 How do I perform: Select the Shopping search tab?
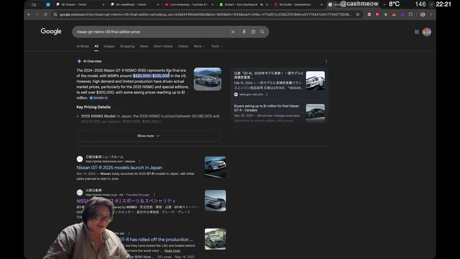coord(127,46)
